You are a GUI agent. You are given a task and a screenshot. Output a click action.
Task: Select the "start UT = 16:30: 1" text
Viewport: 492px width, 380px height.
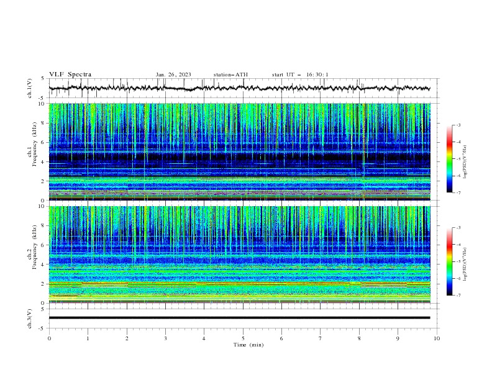(300, 75)
